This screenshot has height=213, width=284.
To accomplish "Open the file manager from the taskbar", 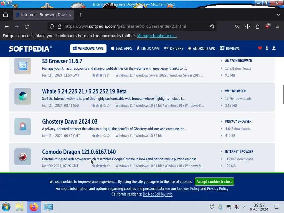I will 19,207.
